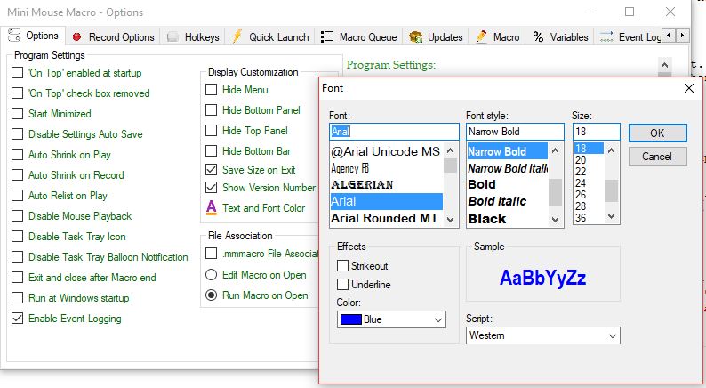Click the red Record Options icon
The height and width of the screenshot is (388, 706).
76,37
